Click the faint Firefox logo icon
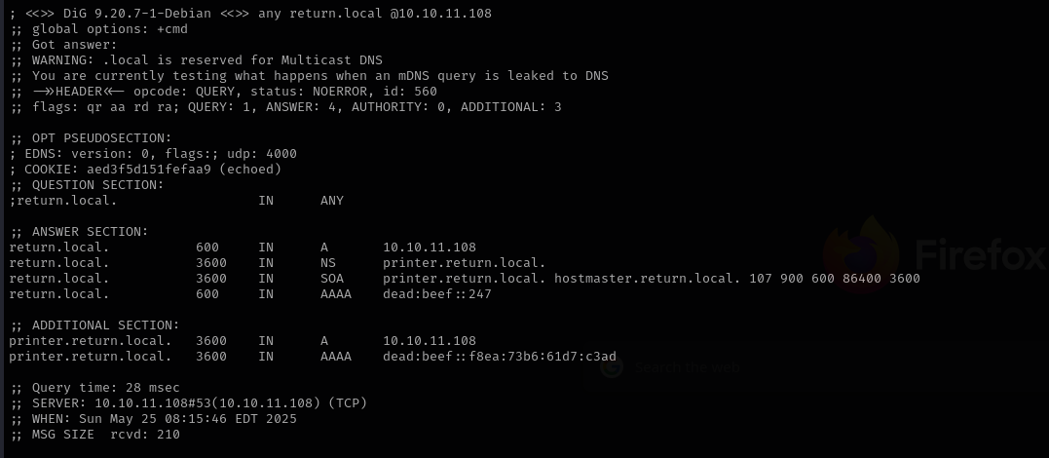The image size is (1049, 458). pos(860,255)
